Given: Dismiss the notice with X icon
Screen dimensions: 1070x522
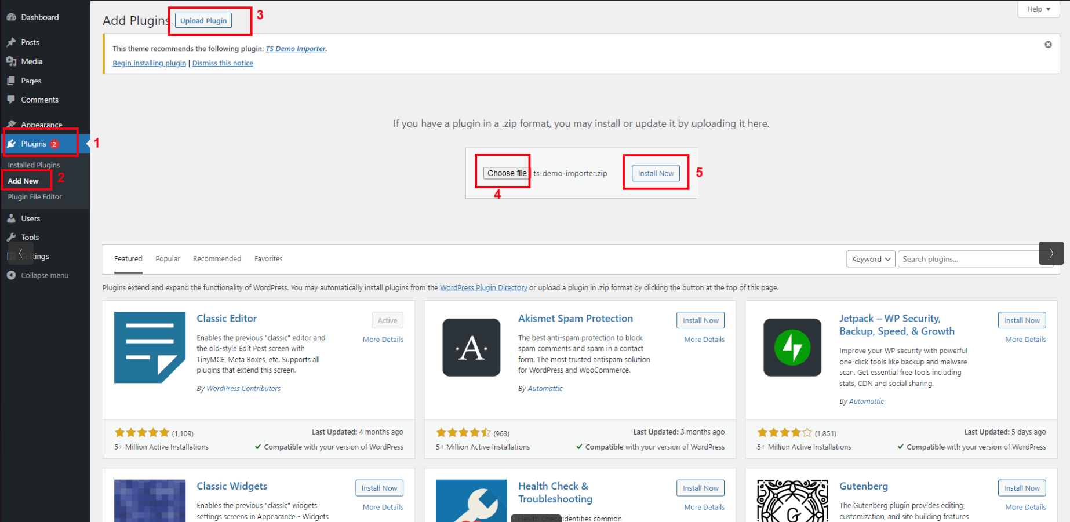Looking at the screenshot, I should click(1048, 45).
